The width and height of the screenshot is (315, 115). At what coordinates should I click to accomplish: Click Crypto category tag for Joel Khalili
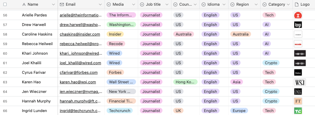[x=271, y=63]
